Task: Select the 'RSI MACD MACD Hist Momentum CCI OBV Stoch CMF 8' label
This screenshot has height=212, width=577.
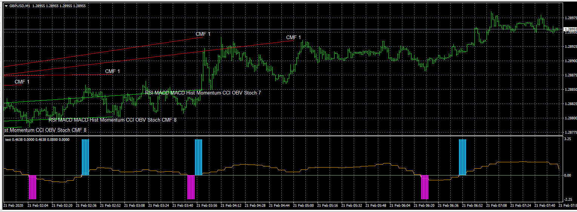Action: click(x=112, y=120)
